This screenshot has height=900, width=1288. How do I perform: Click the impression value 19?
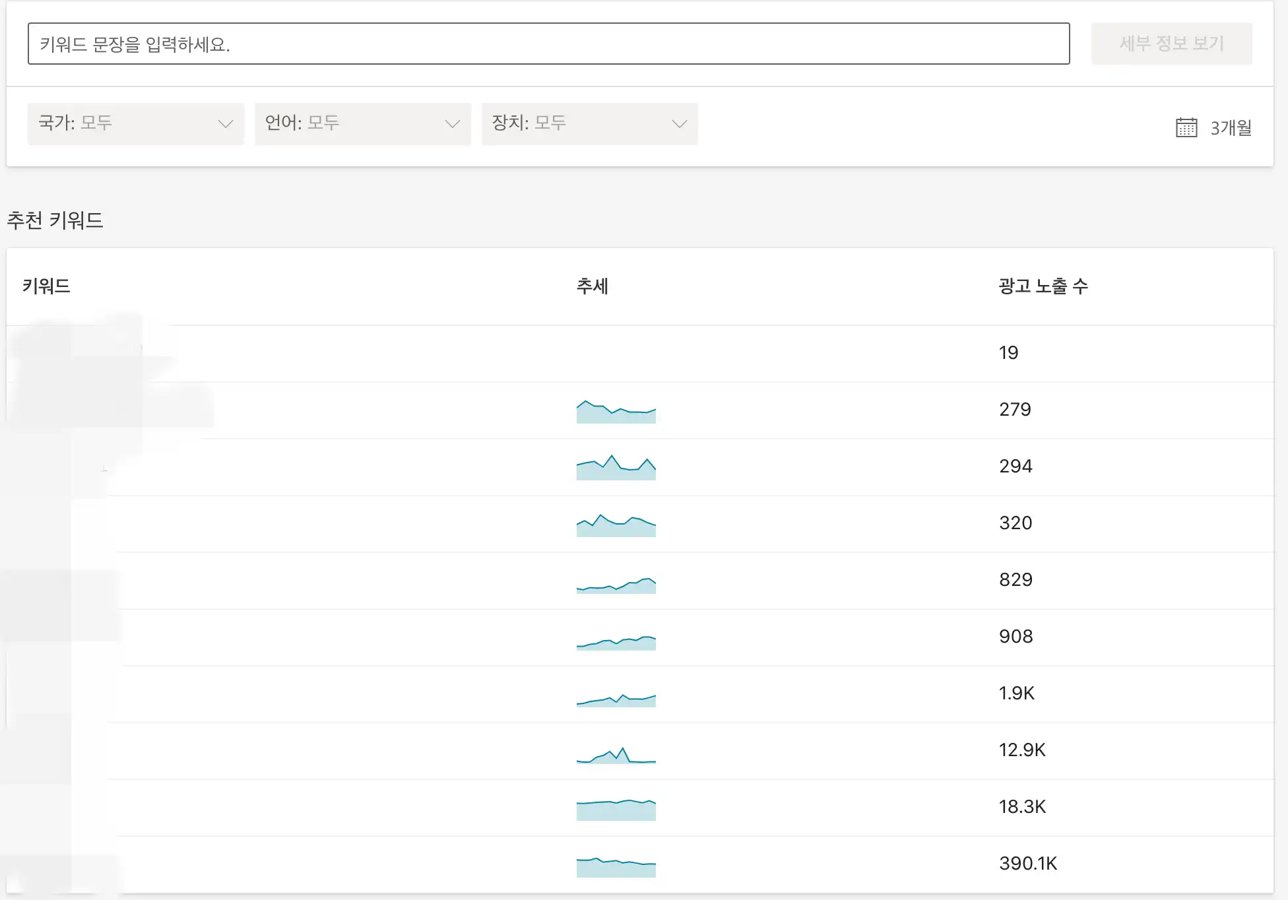1008,353
